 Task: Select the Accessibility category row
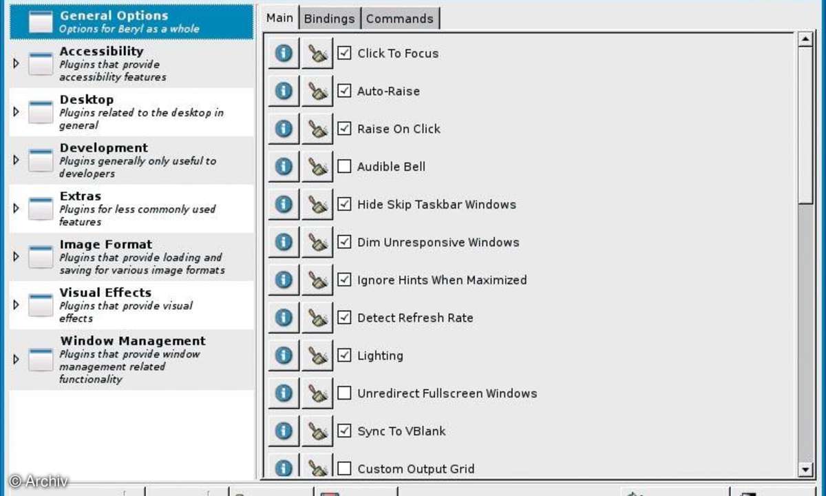pos(131,63)
